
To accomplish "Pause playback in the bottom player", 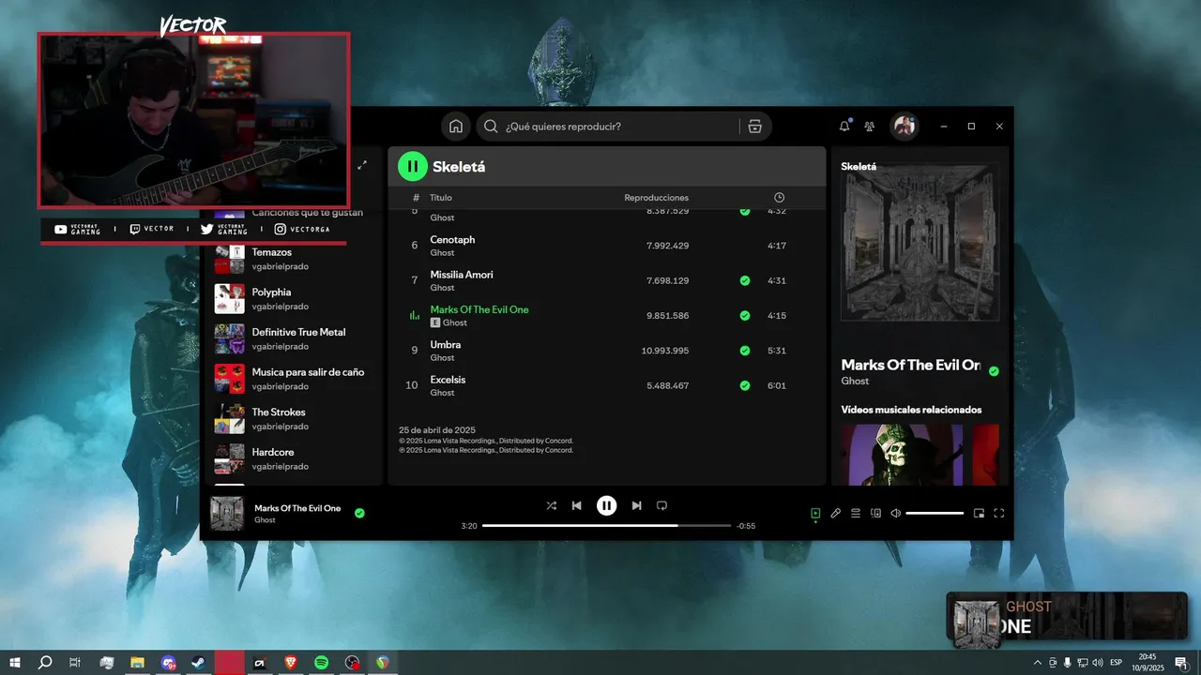I will pyautogui.click(x=607, y=505).
